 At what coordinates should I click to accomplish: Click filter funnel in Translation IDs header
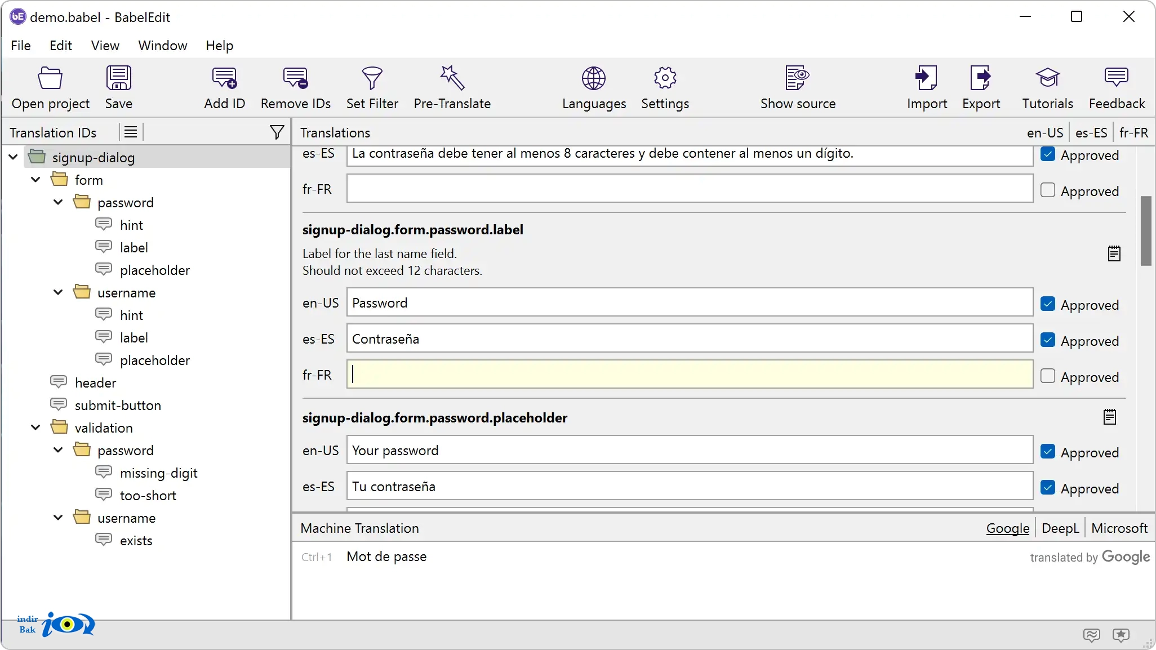click(277, 132)
